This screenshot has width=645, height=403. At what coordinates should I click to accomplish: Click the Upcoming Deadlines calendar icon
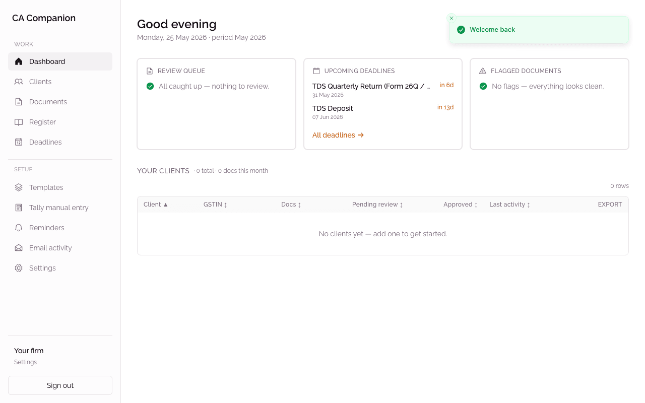point(316,71)
